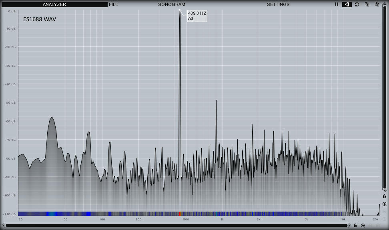The width and height of the screenshot is (389, 230).
Task: Enable the SONOGRAM view
Action: tap(172, 4)
